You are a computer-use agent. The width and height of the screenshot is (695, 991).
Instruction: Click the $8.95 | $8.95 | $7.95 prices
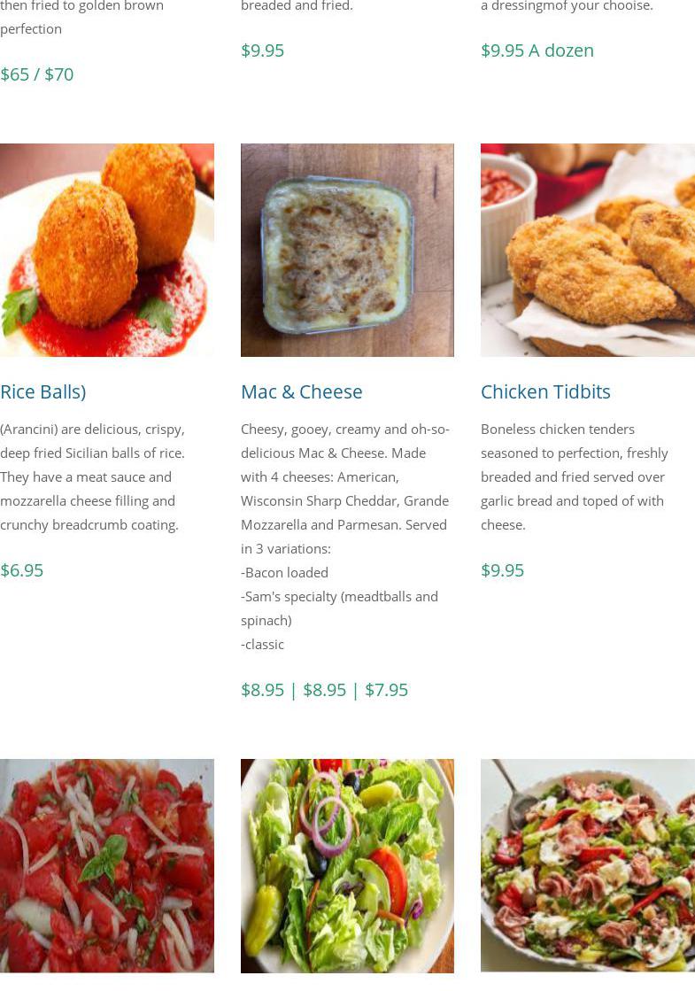pyautogui.click(x=324, y=690)
